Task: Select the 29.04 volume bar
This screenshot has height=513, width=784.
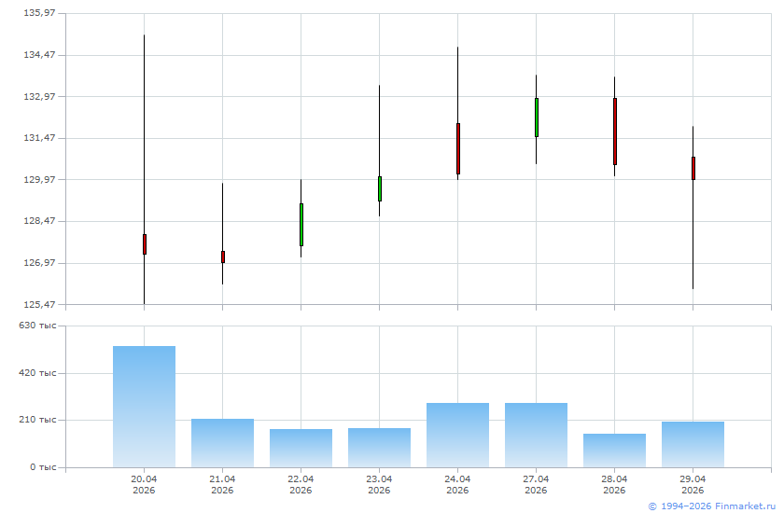Action: pyautogui.click(x=693, y=444)
